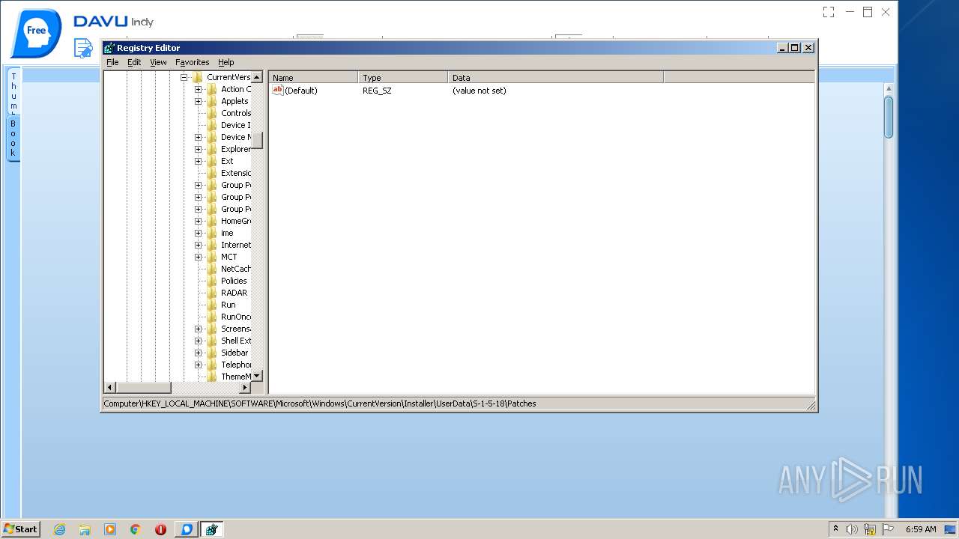Sort values by Data column header
Image resolution: width=959 pixels, height=539 pixels.
556,77
